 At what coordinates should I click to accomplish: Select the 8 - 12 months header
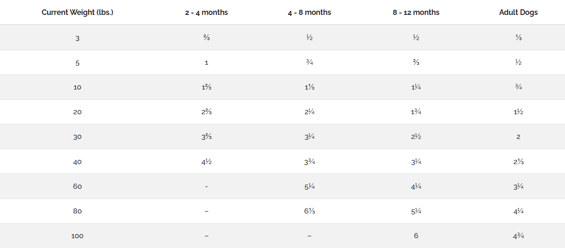416,13
